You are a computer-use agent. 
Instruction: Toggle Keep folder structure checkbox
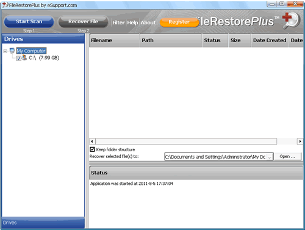tap(92, 149)
